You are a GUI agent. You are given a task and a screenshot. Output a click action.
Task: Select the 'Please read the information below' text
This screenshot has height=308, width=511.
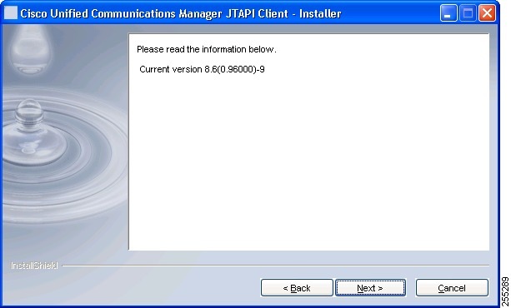click(206, 49)
